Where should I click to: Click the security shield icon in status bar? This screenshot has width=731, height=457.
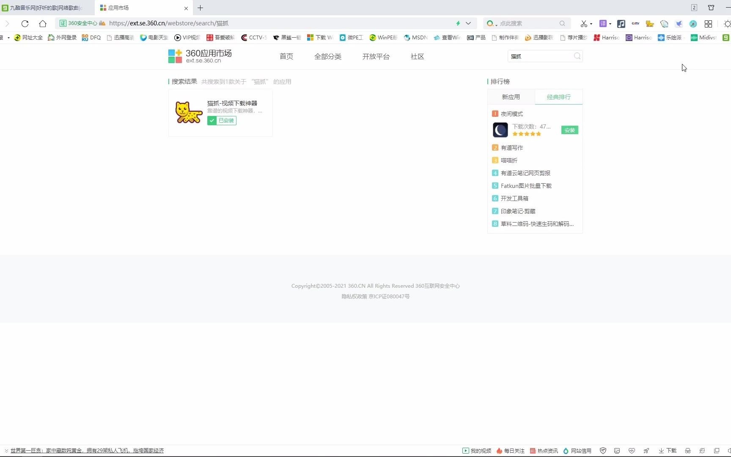(x=603, y=451)
